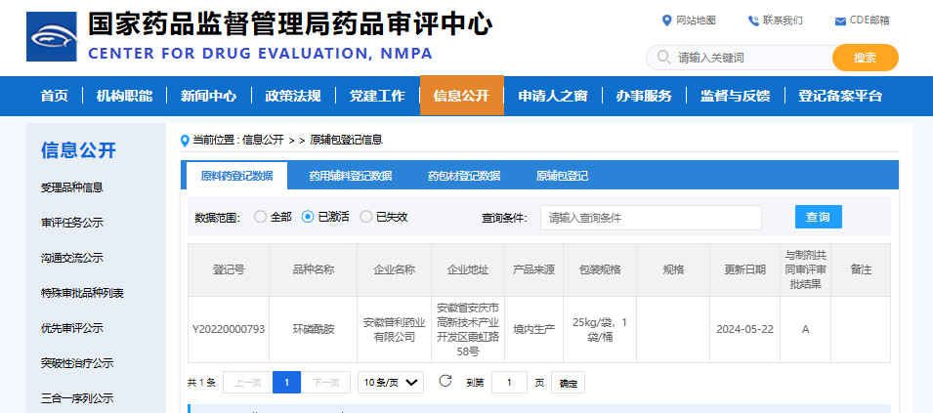933x413 pixels.
Task: Switch to the 药包材登记数据 tab
Action: [463, 176]
